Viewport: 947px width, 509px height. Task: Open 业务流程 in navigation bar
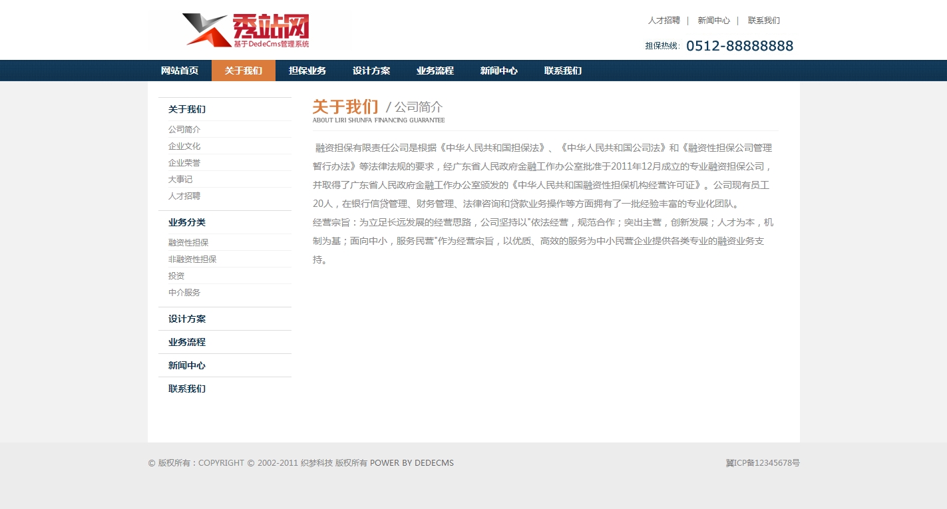click(x=435, y=71)
